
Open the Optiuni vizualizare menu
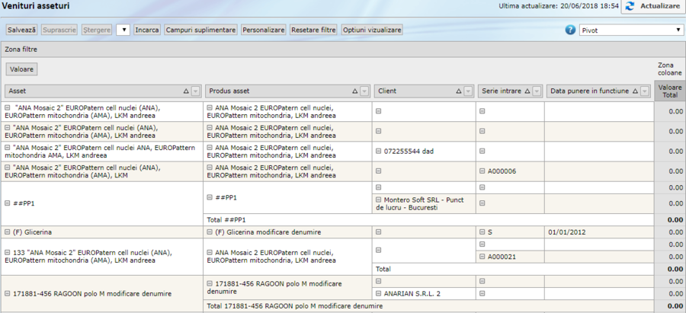click(x=371, y=30)
